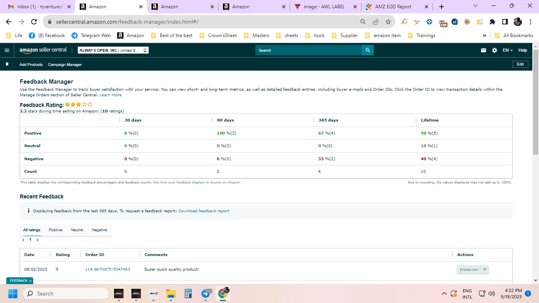Switch to the AMZ EOD Report tab

click(397, 7)
